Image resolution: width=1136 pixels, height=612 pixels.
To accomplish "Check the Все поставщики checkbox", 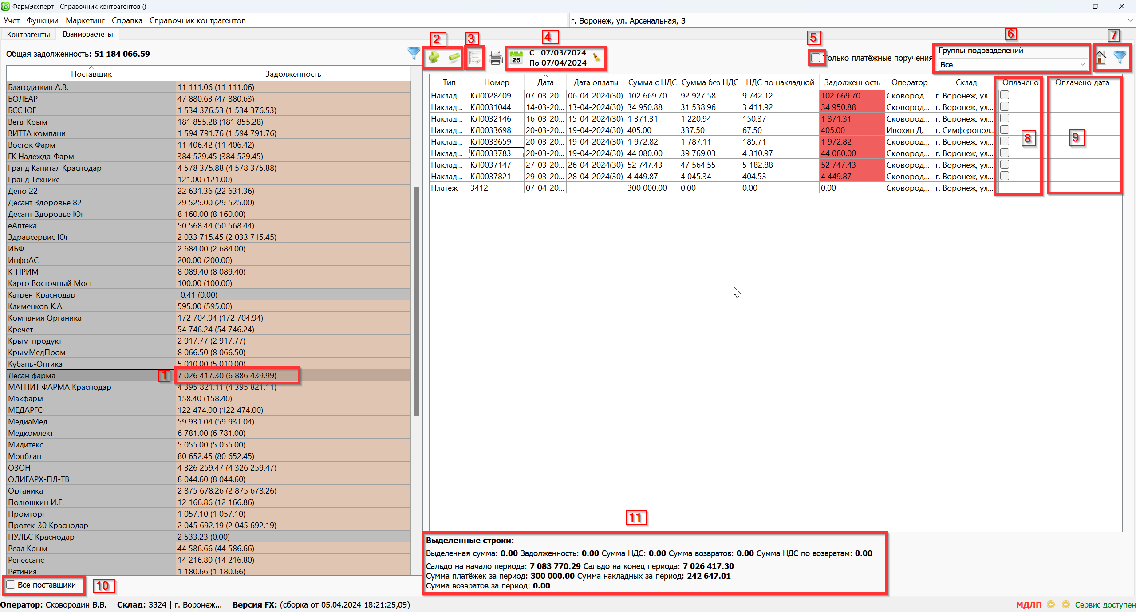I will (11, 585).
